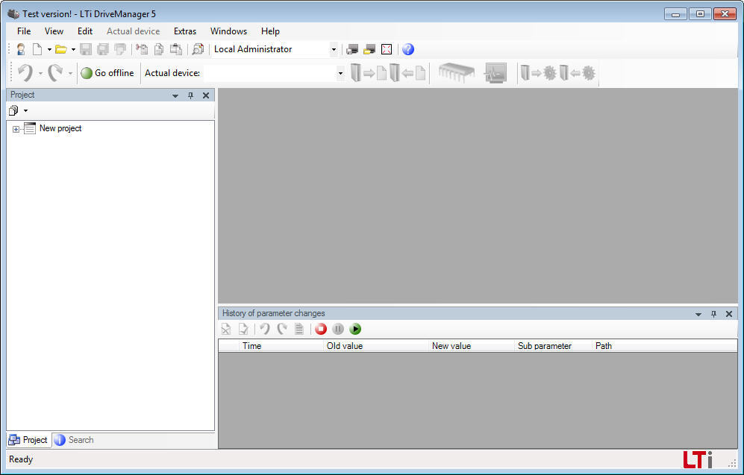Image resolution: width=744 pixels, height=475 pixels.
Task: Close the Project panel
Action: pos(206,95)
